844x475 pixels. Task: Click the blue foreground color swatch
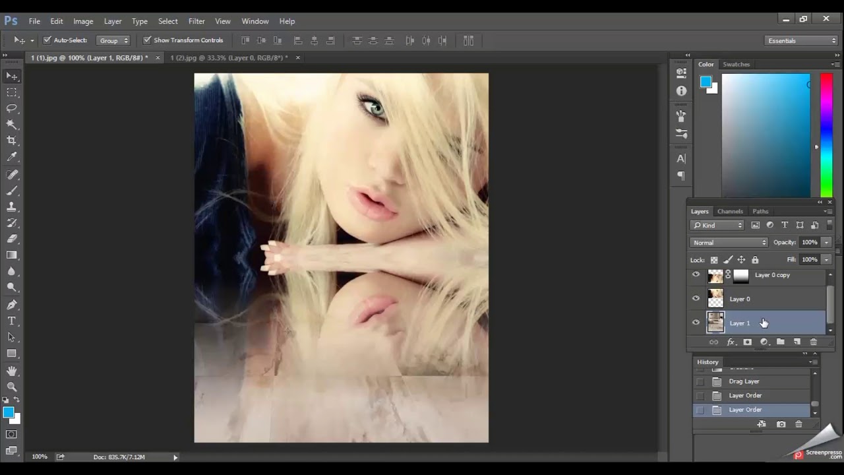pyautogui.click(x=7, y=412)
